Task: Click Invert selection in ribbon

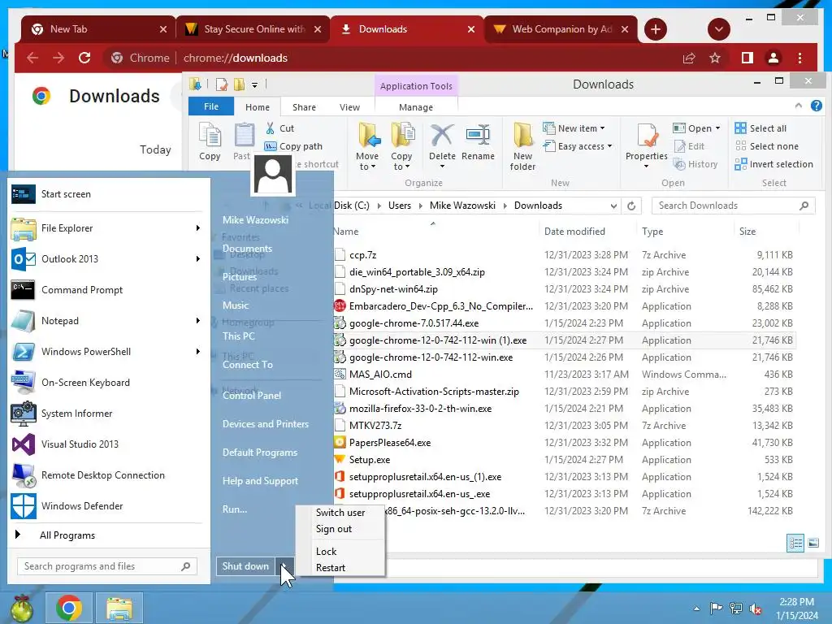Action: pos(773,164)
